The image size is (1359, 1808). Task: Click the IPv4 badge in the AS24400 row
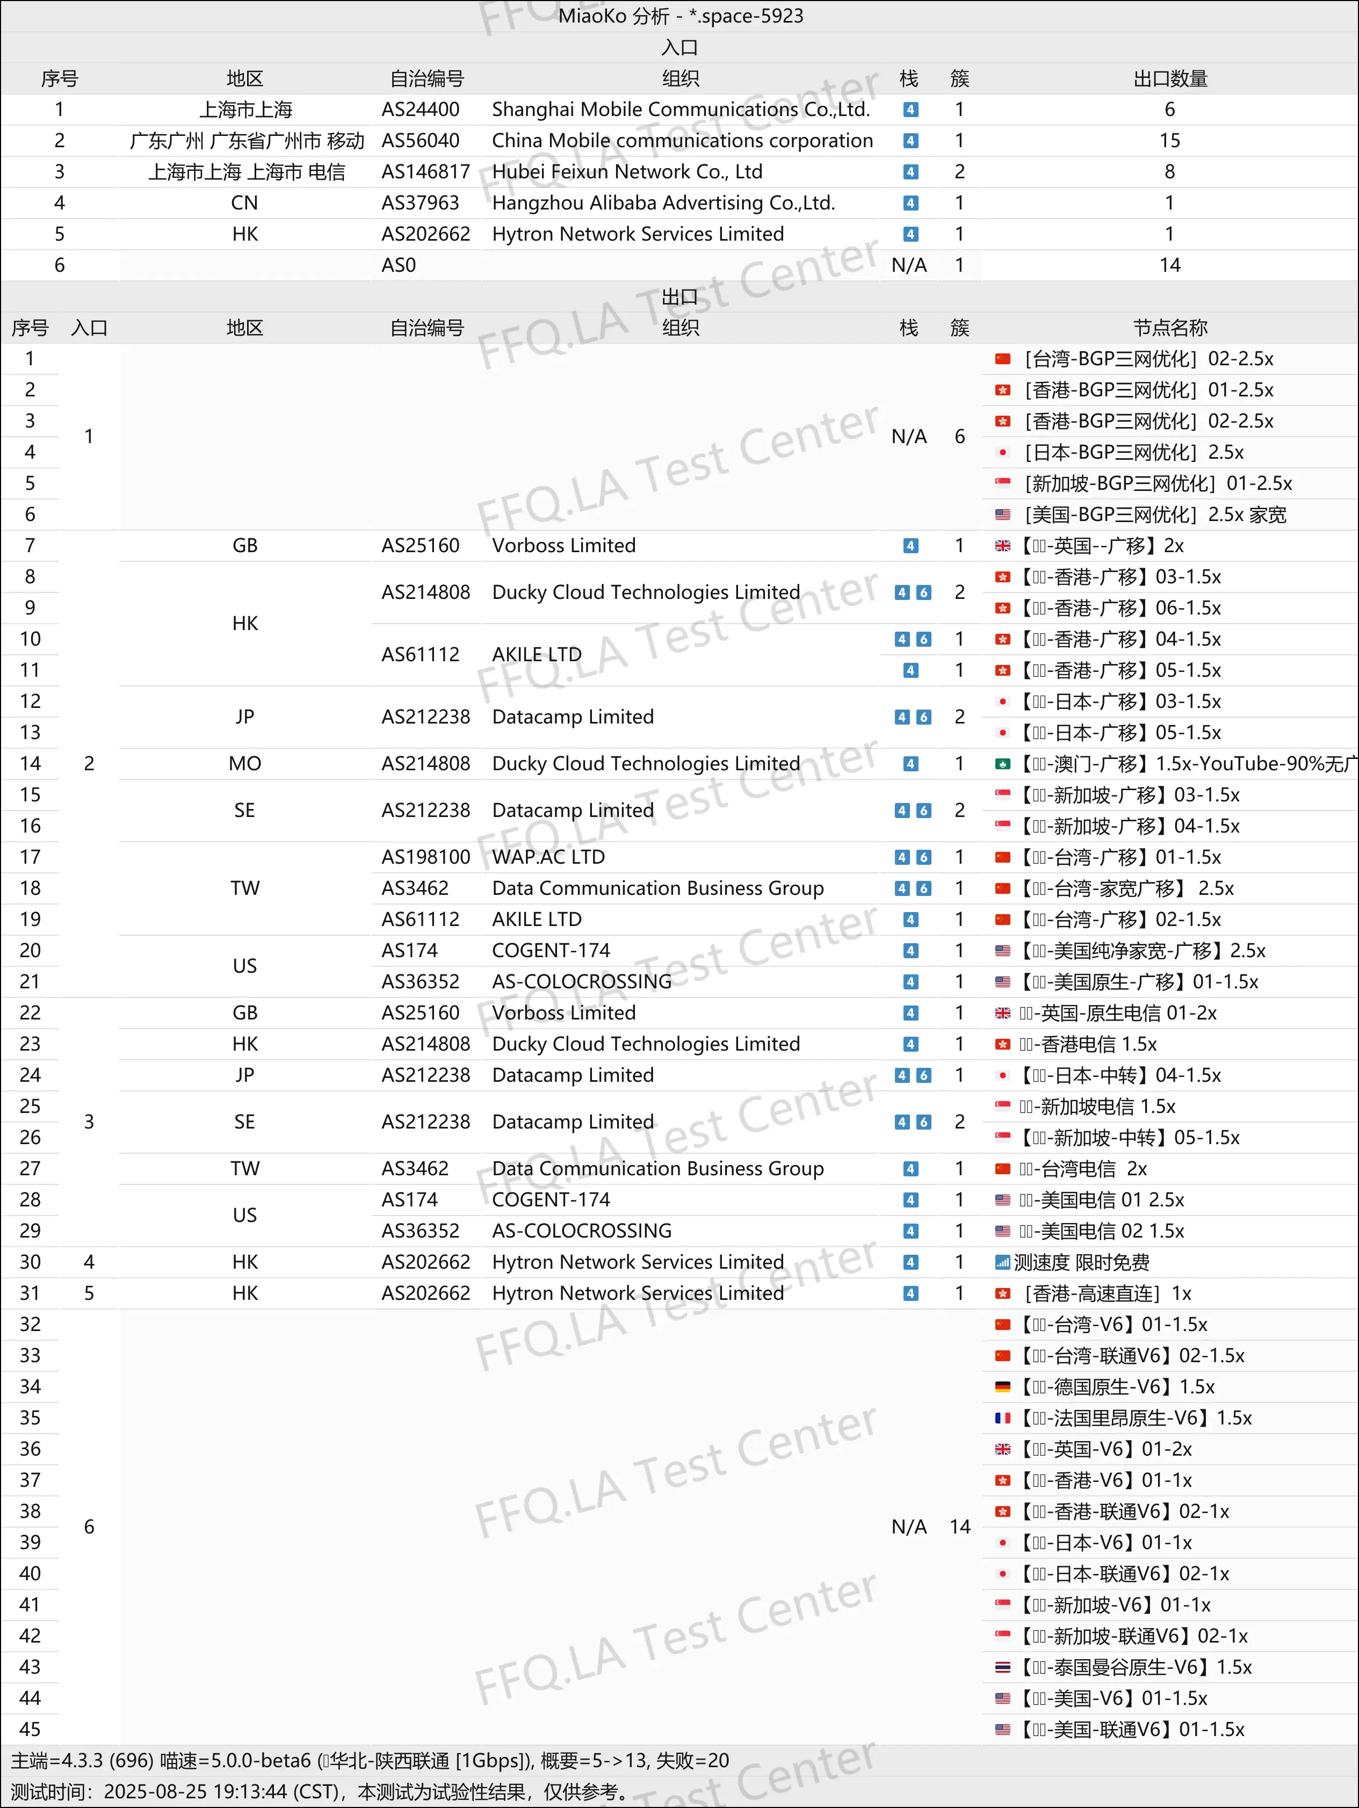[910, 110]
